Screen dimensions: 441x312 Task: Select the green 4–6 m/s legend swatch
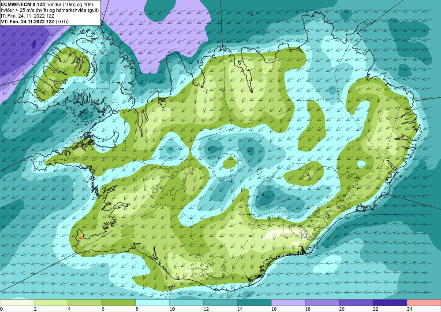click(x=85, y=303)
